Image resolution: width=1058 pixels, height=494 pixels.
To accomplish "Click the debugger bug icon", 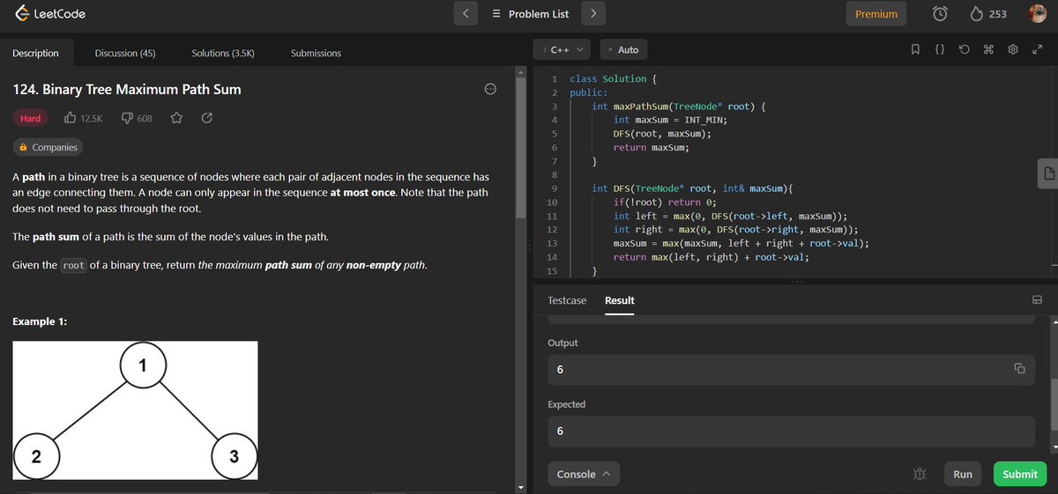I will point(920,474).
